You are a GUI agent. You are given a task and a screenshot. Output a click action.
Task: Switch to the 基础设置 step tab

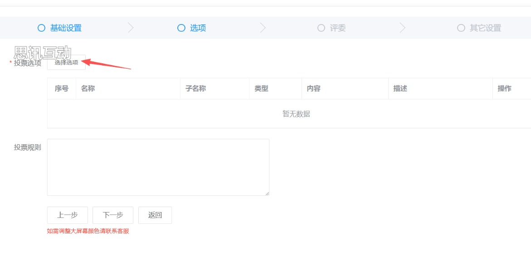[66, 28]
